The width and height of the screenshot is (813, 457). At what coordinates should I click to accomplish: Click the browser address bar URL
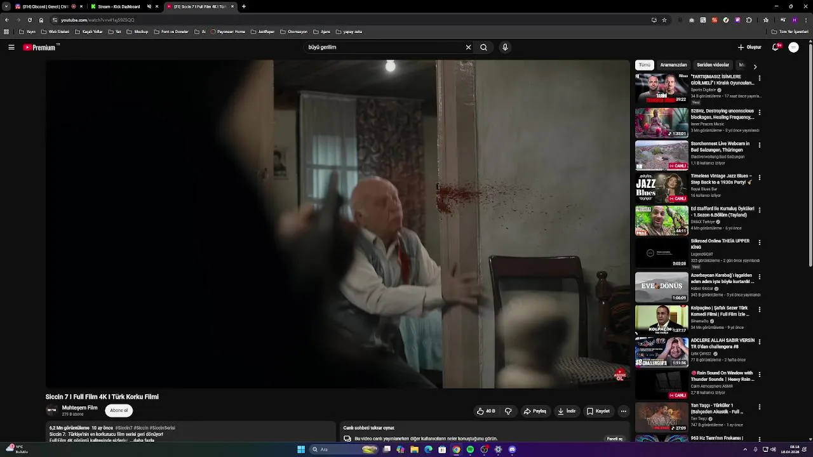tap(97, 20)
